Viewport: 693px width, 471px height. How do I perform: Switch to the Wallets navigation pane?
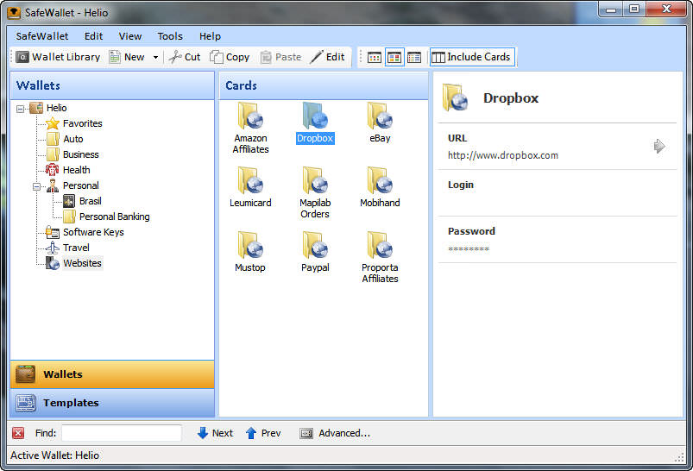tap(112, 374)
